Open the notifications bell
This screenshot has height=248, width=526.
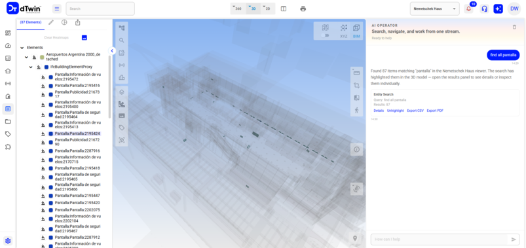(x=468, y=9)
